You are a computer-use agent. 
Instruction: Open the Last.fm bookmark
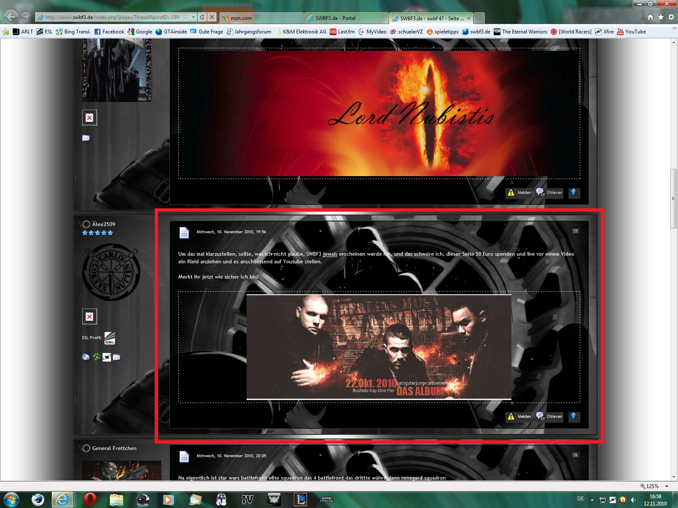(x=342, y=32)
